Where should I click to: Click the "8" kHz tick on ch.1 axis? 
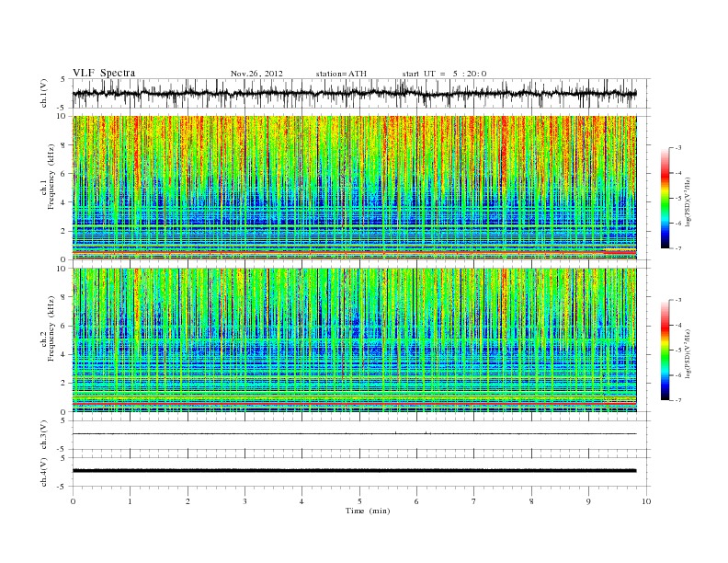click(64, 145)
